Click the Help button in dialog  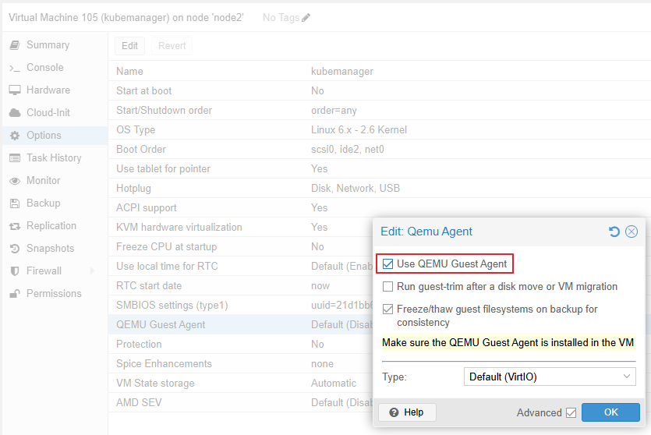(x=407, y=412)
